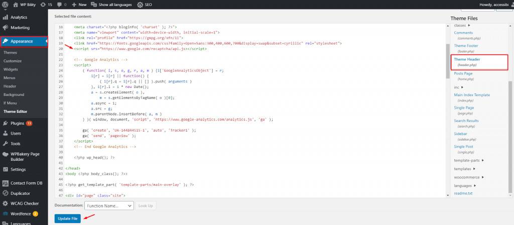
Task: Click the wp_head line 40 in editor
Action: (94, 157)
